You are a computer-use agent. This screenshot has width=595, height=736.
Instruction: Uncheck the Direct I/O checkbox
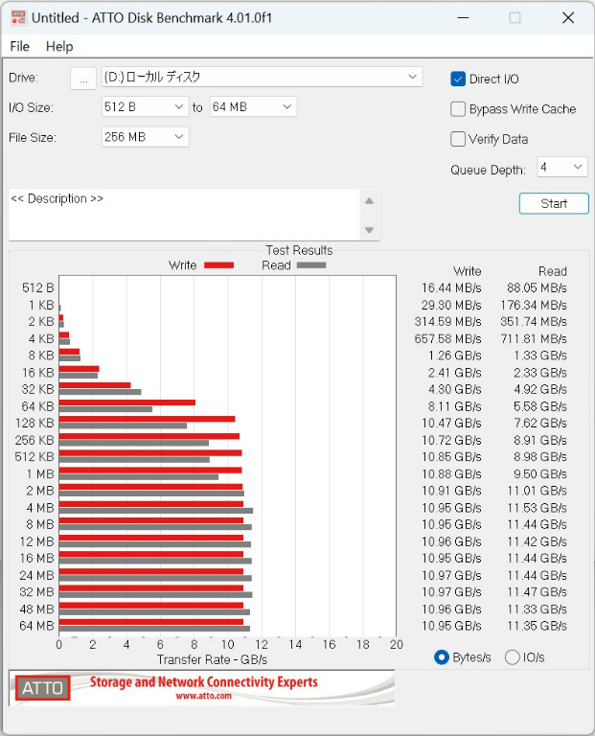458,79
